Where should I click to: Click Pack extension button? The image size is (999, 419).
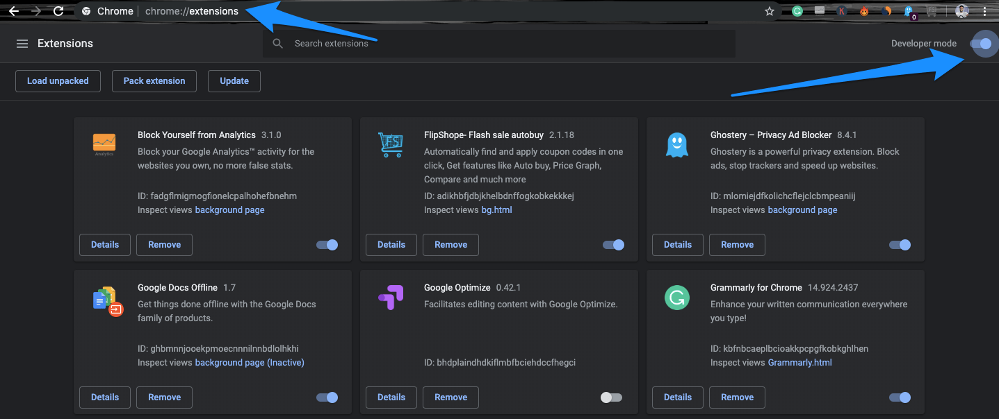coord(154,81)
